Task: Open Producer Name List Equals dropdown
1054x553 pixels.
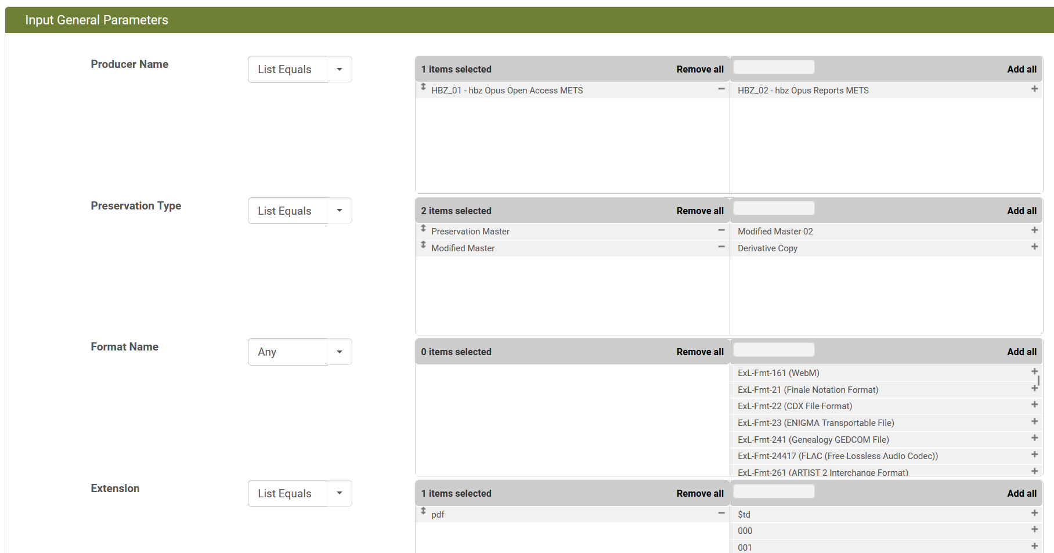Action: coord(340,70)
